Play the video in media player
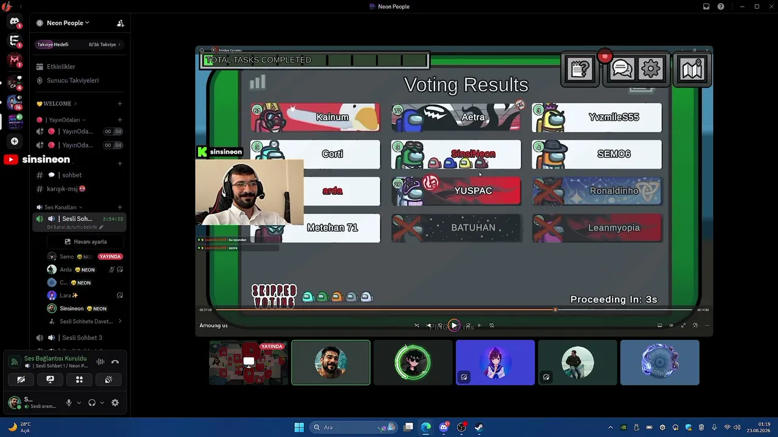The height and width of the screenshot is (437, 778). point(454,325)
